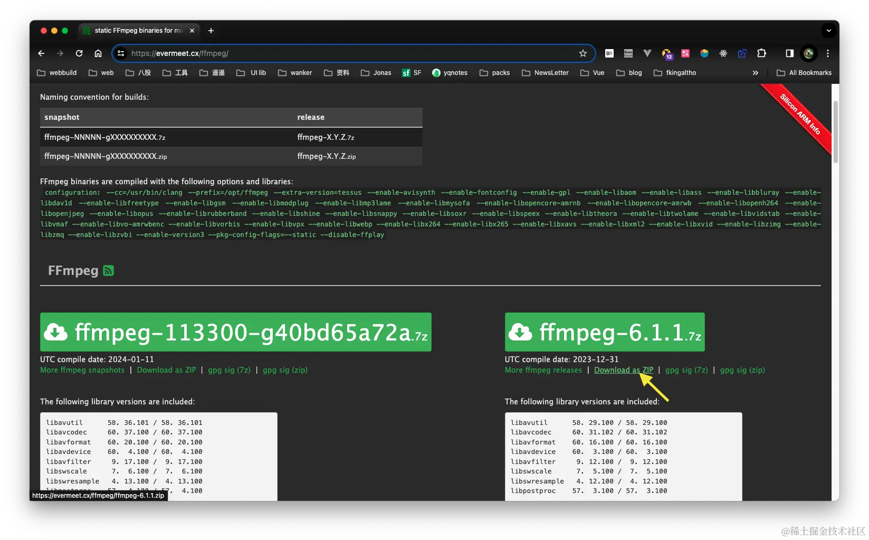Click Download as ZIP under ffmpeg-6.1.1
Screen dimensions: 869x540
click(624, 370)
